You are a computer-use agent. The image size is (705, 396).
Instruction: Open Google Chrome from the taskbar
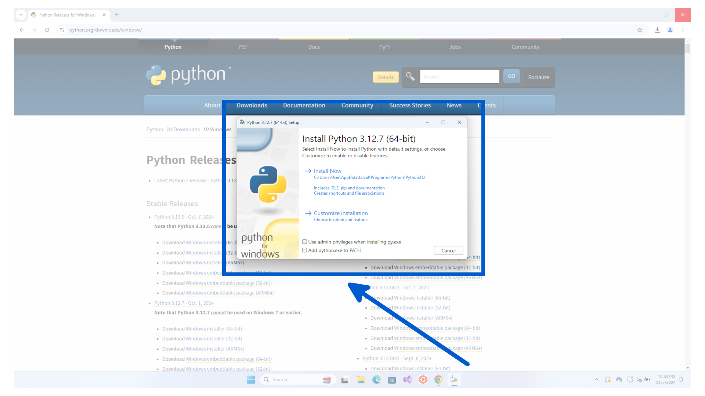point(438,379)
